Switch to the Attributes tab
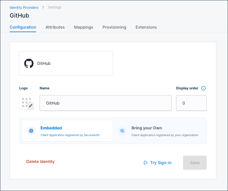Viewport: 228px width, 191px height. click(x=55, y=27)
